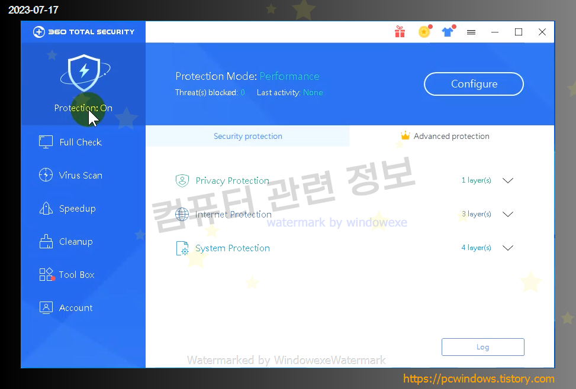
Task: Click the crown icon by Advanced protection
Action: (x=405, y=135)
